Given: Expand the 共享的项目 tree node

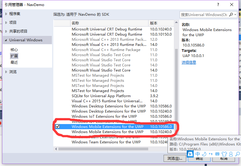Looking at the screenshot, I should click(6, 31).
